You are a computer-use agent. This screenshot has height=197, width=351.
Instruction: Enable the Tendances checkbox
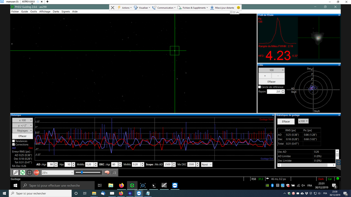pos(14,141)
